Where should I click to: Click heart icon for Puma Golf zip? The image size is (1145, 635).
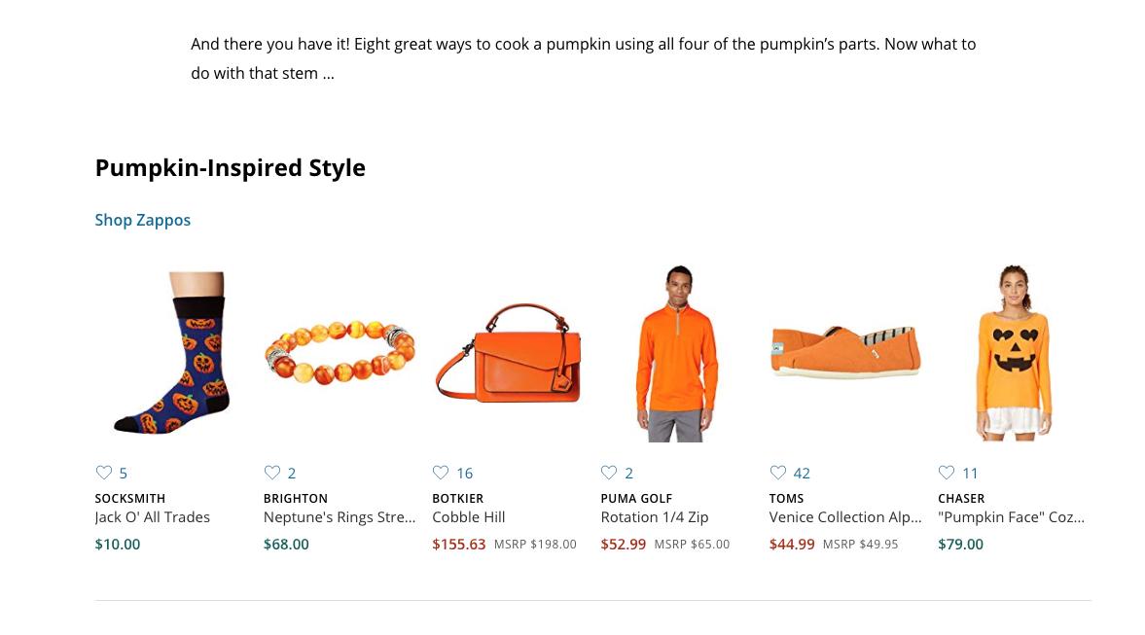click(609, 473)
